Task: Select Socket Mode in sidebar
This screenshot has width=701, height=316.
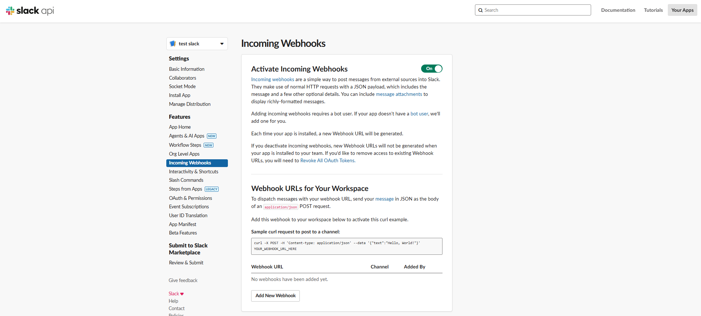Action: (182, 86)
